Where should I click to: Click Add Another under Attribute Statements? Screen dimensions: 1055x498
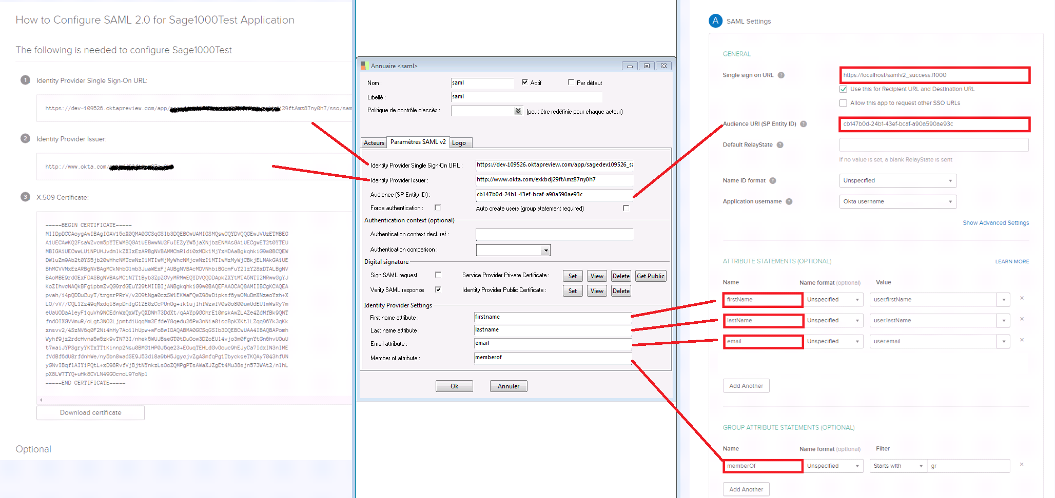coord(746,386)
